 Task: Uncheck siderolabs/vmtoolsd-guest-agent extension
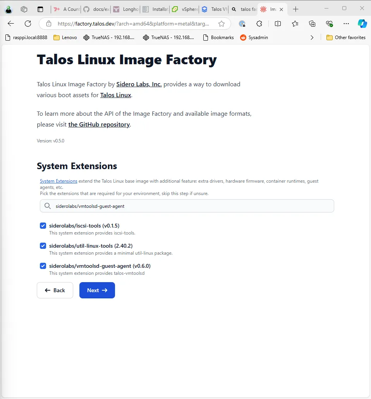(x=43, y=266)
